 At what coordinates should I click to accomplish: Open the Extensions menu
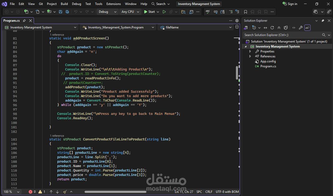point(114,4)
